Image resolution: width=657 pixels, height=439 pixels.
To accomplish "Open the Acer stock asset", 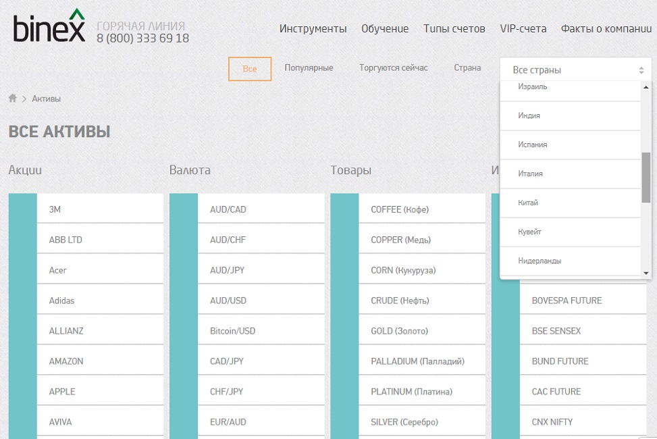I will click(x=100, y=269).
